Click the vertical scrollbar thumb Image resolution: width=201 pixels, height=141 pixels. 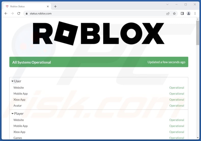[198, 33]
